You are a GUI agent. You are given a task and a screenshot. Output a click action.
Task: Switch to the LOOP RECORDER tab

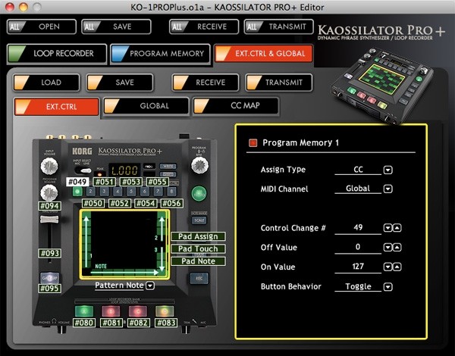[x=57, y=54]
